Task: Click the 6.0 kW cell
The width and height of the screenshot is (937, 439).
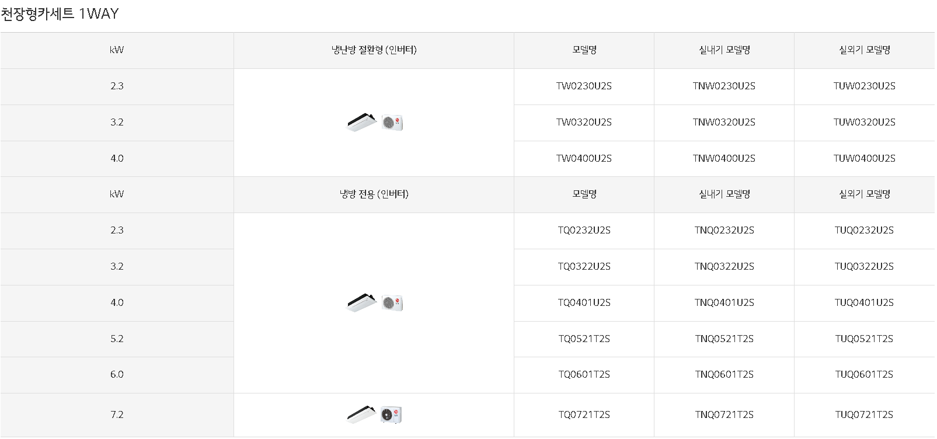Action: click(x=117, y=375)
